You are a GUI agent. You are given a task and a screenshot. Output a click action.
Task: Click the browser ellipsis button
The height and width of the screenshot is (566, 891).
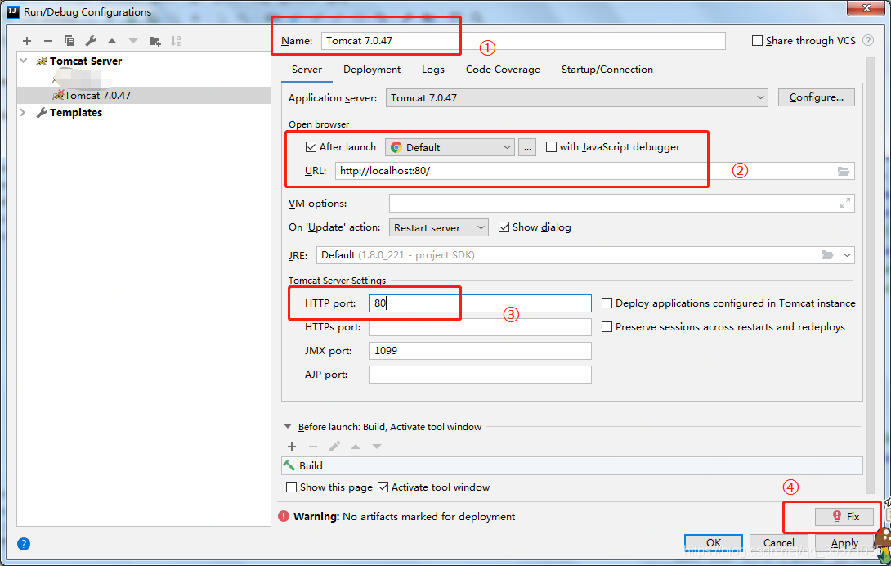click(x=527, y=147)
